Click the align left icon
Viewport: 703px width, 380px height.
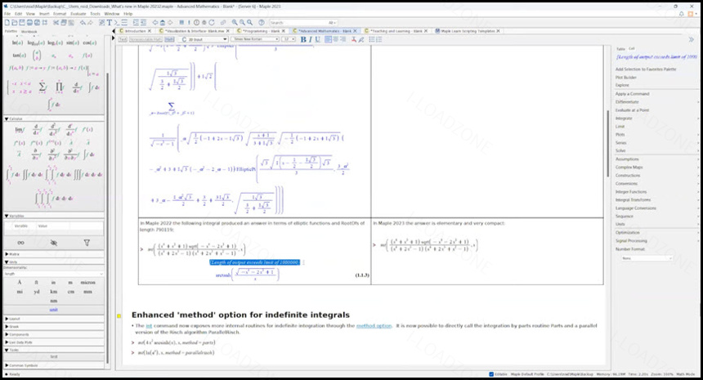pyautogui.click(x=328, y=39)
